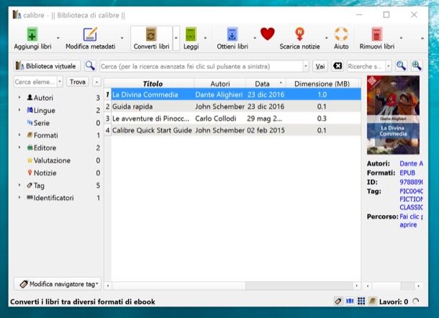Open dropdown of Cerca elemento field
Viewport: 439px width, 318px height.
click(60, 82)
